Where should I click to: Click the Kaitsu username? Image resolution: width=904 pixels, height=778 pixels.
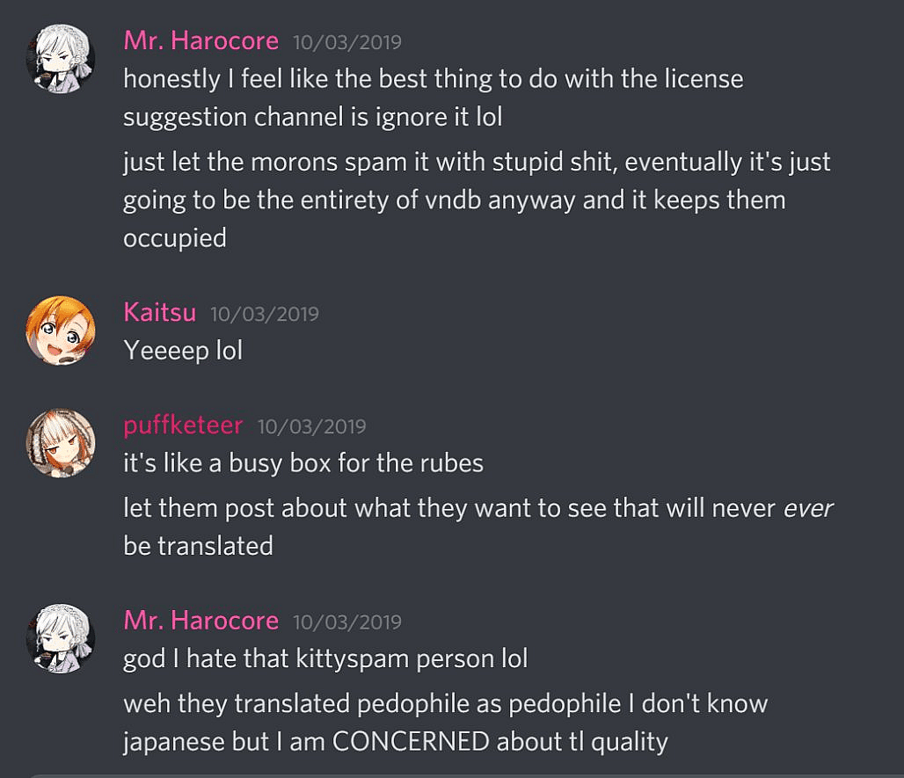(160, 313)
